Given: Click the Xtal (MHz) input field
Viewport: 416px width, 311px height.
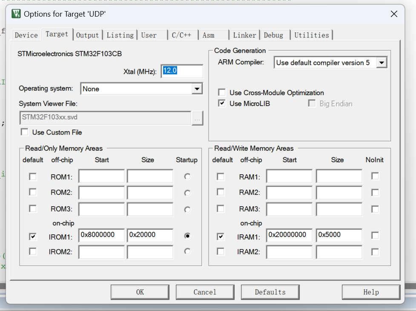Looking at the screenshot, I should (182, 71).
